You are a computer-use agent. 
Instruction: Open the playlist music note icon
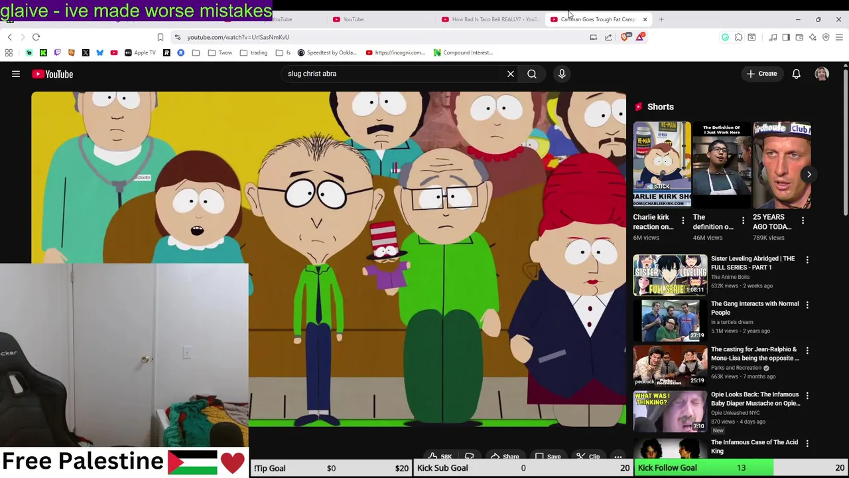click(x=773, y=37)
